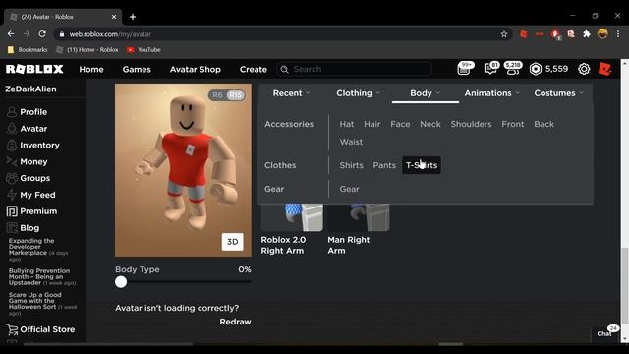629x354 pixels.
Task: Click the Avatar icon in the sidebar
Action: tap(12, 129)
